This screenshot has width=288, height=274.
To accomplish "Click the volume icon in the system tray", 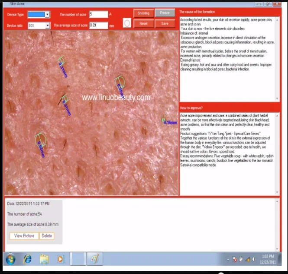I will click(x=248, y=260).
